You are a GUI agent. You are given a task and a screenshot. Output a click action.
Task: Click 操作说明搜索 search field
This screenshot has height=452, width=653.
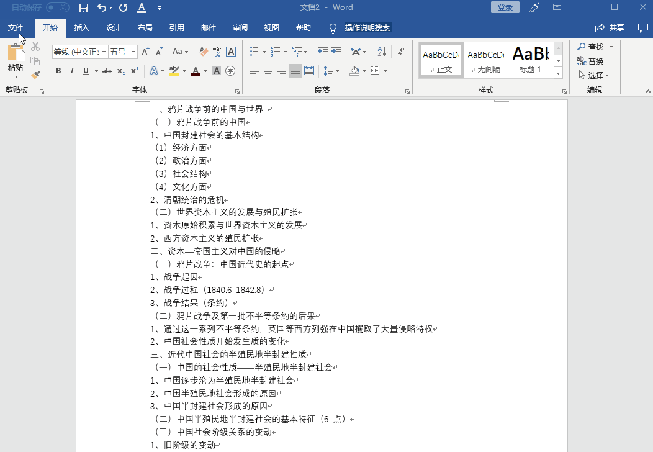(367, 28)
